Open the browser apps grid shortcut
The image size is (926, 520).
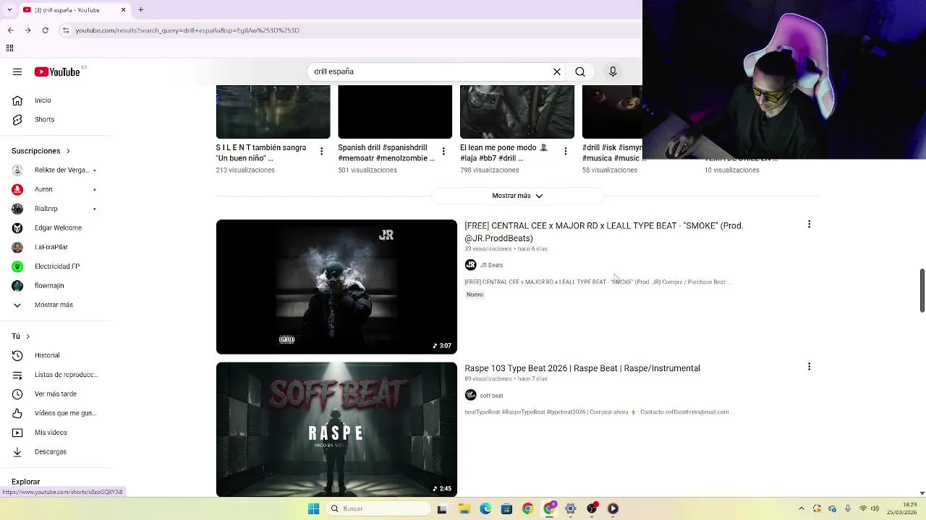tap(9, 48)
